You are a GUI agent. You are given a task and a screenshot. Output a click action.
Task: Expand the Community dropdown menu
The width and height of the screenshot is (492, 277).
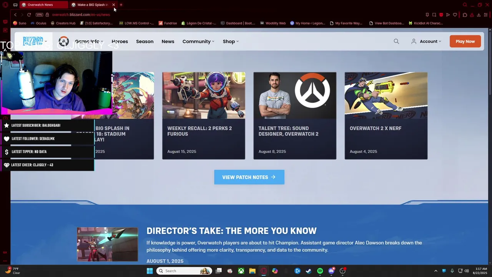click(x=198, y=42)
